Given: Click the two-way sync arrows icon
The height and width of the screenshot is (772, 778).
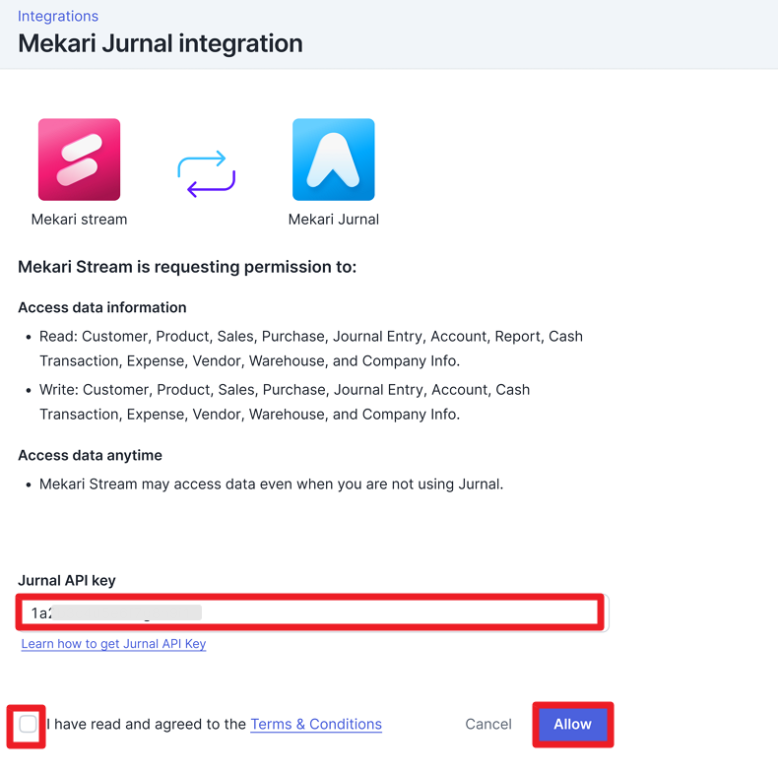Looking at the screenshot, I should point(207,173).
